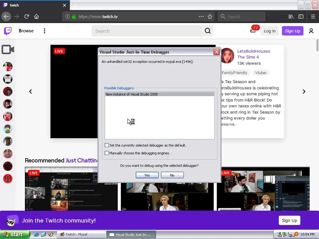Click the browser toolbar Search box
This screenshot has height=239, width=319.
pos(241,17)
